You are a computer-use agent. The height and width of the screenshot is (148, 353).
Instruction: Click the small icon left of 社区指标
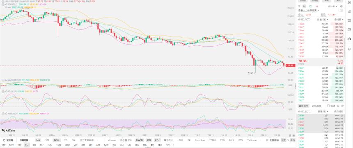(267, 140)
